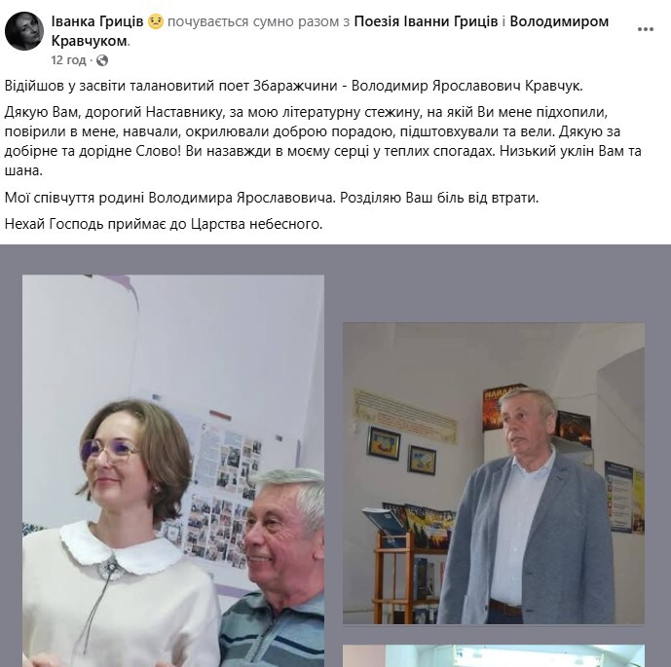The image size is (671, 667).
Task: Click the line starting Мої співчуття родині
Action: 272,198
